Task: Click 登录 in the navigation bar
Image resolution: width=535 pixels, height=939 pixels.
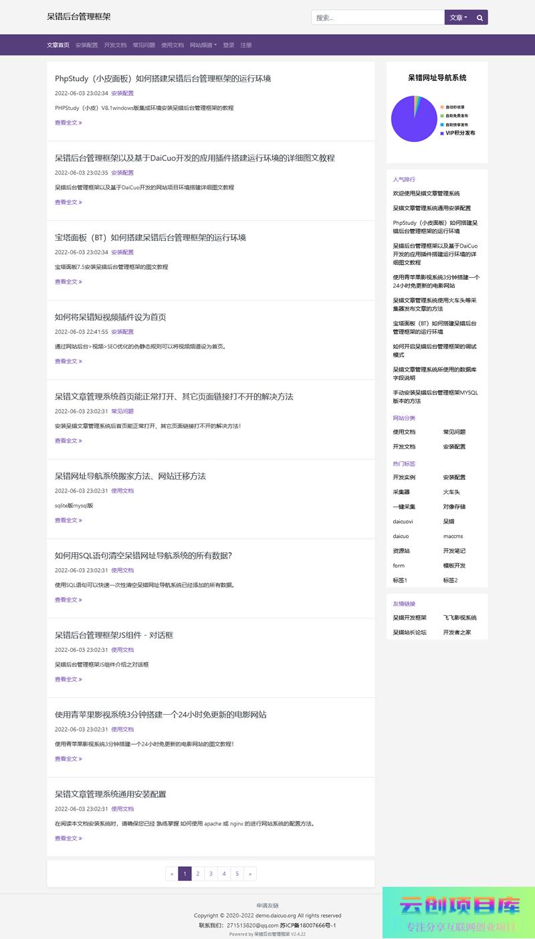Action: [229, 45]
